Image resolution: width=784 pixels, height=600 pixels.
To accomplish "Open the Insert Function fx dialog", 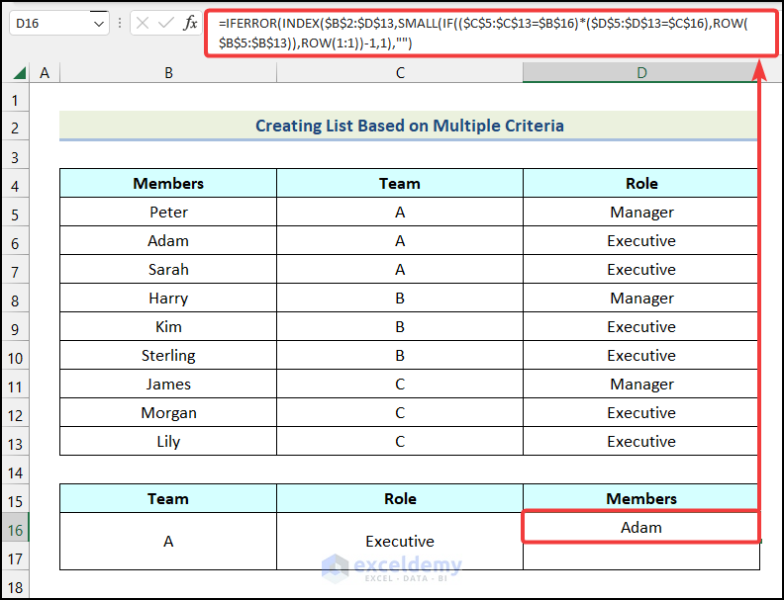I will pos(190,24).
